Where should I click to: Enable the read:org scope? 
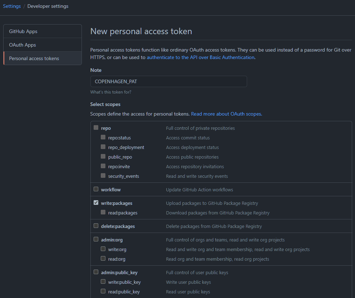(x=103, y=259)
